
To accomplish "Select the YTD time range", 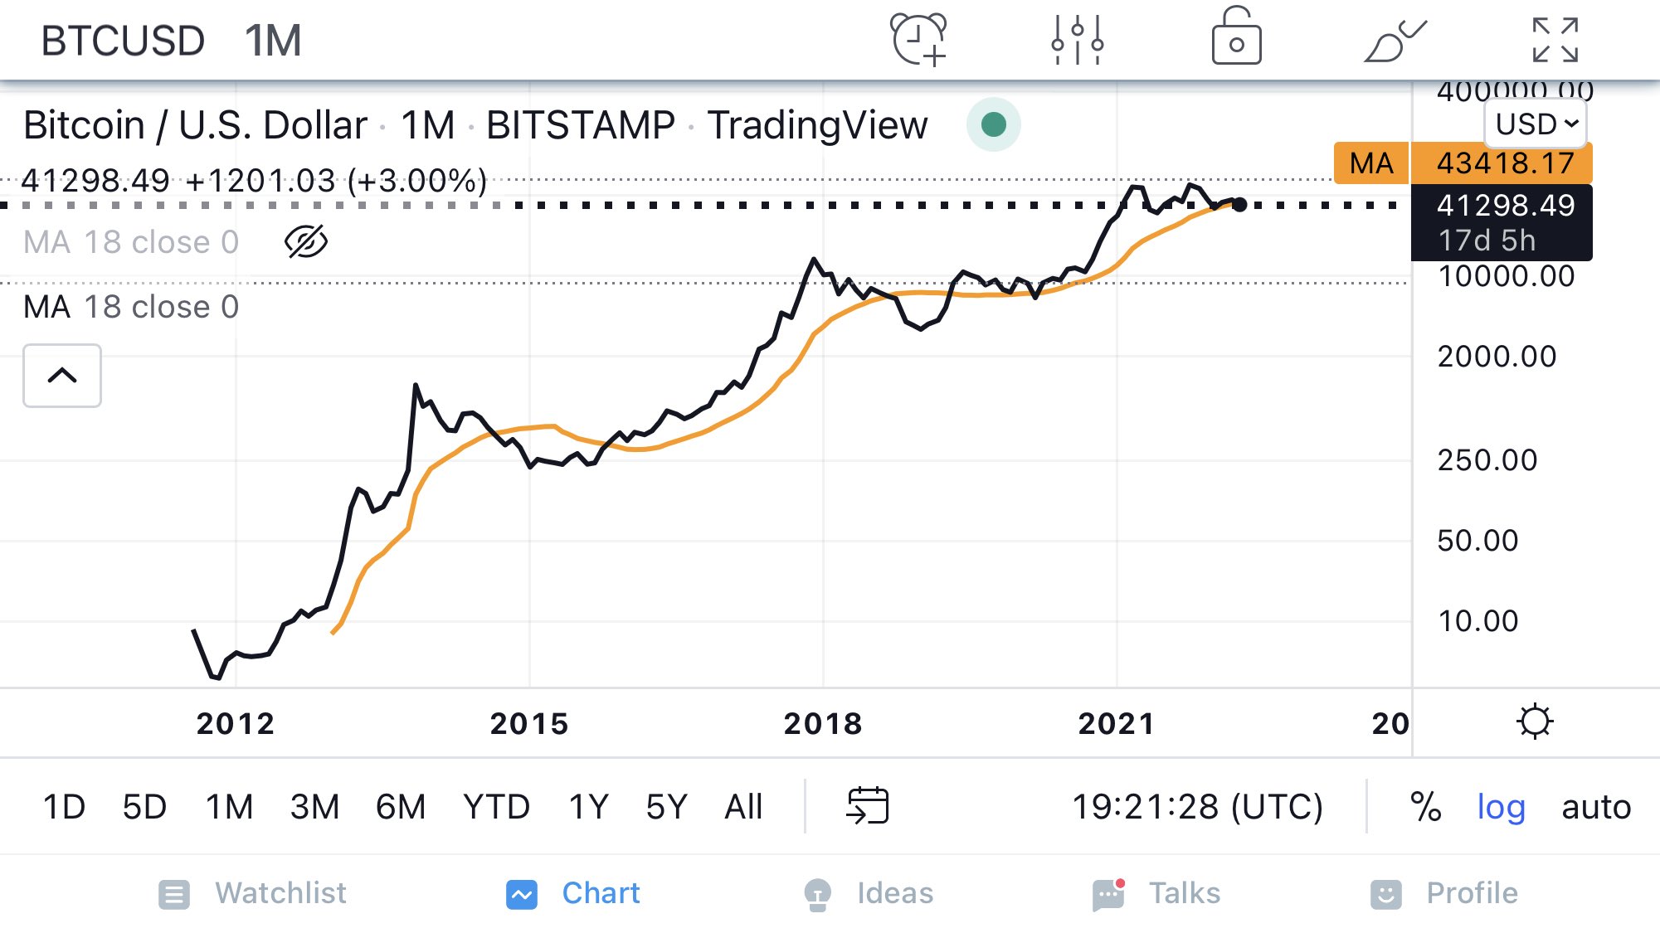I will pyautogui.click(x=496, y=806).
